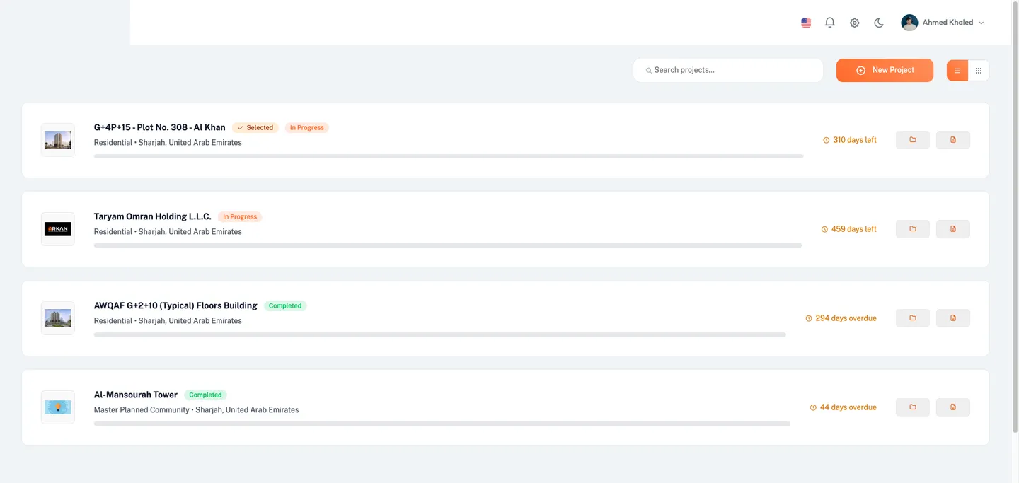Click the progress bar under Al-Mansourah Tower
This screenshot has height=483, width=1019.
[x=442, y=423]
